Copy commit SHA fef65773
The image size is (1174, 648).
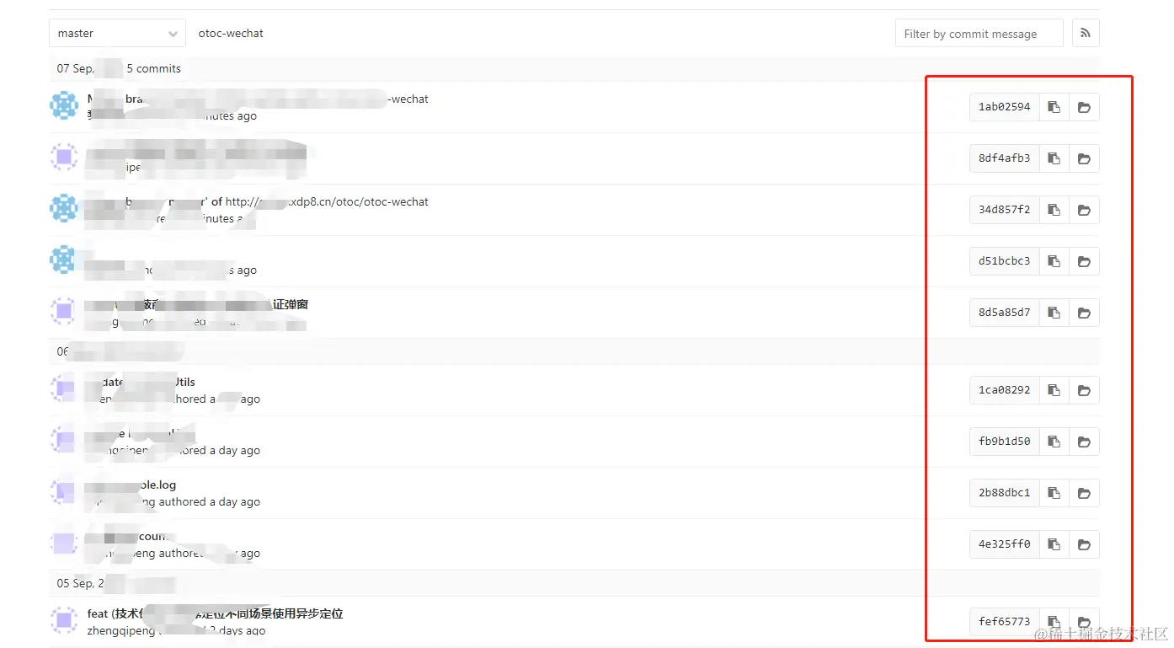point(1054,622)
